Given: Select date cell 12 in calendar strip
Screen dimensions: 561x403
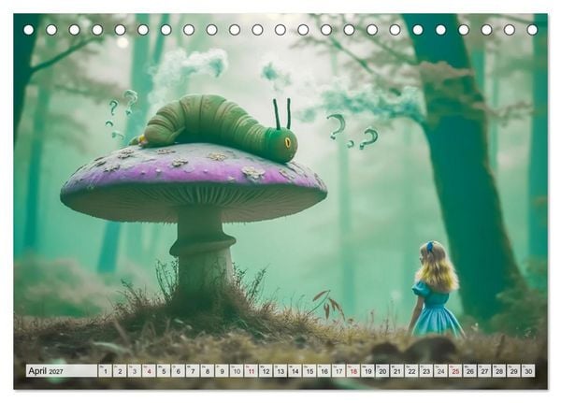Looking at the screenshot, I should (266, 371).
